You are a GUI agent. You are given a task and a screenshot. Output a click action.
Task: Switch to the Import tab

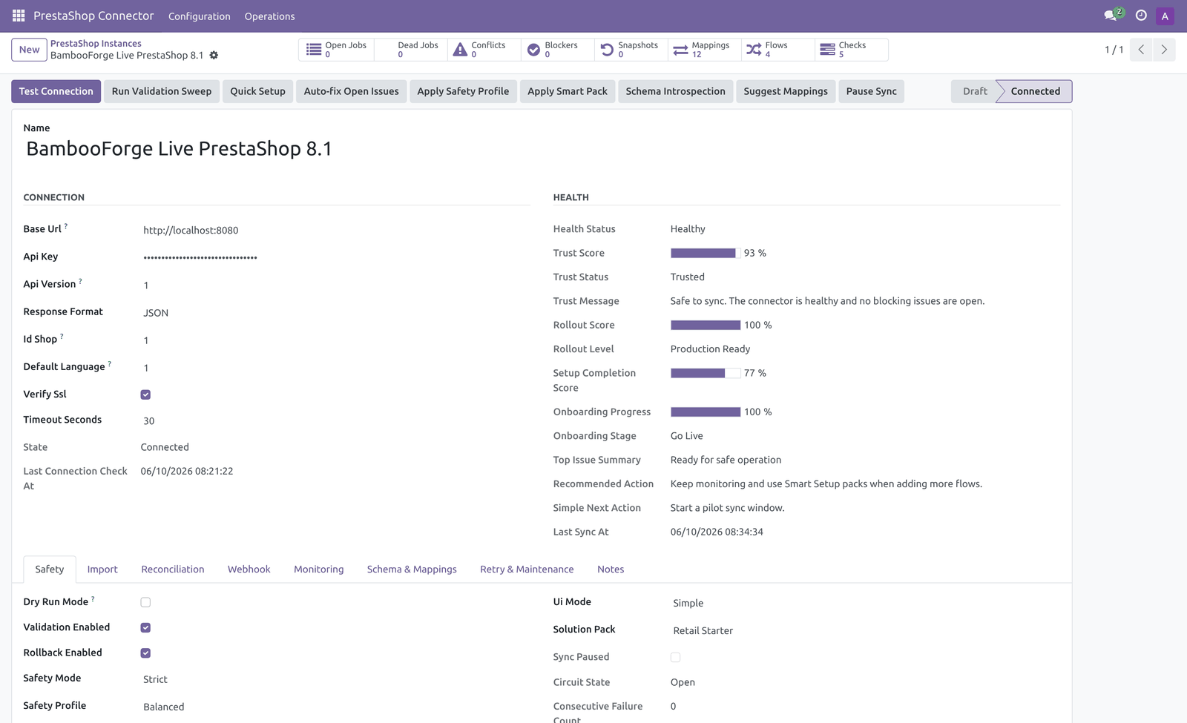[102, 570]
